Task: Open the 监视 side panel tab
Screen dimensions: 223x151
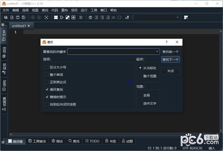Action: tap(4, 68)
